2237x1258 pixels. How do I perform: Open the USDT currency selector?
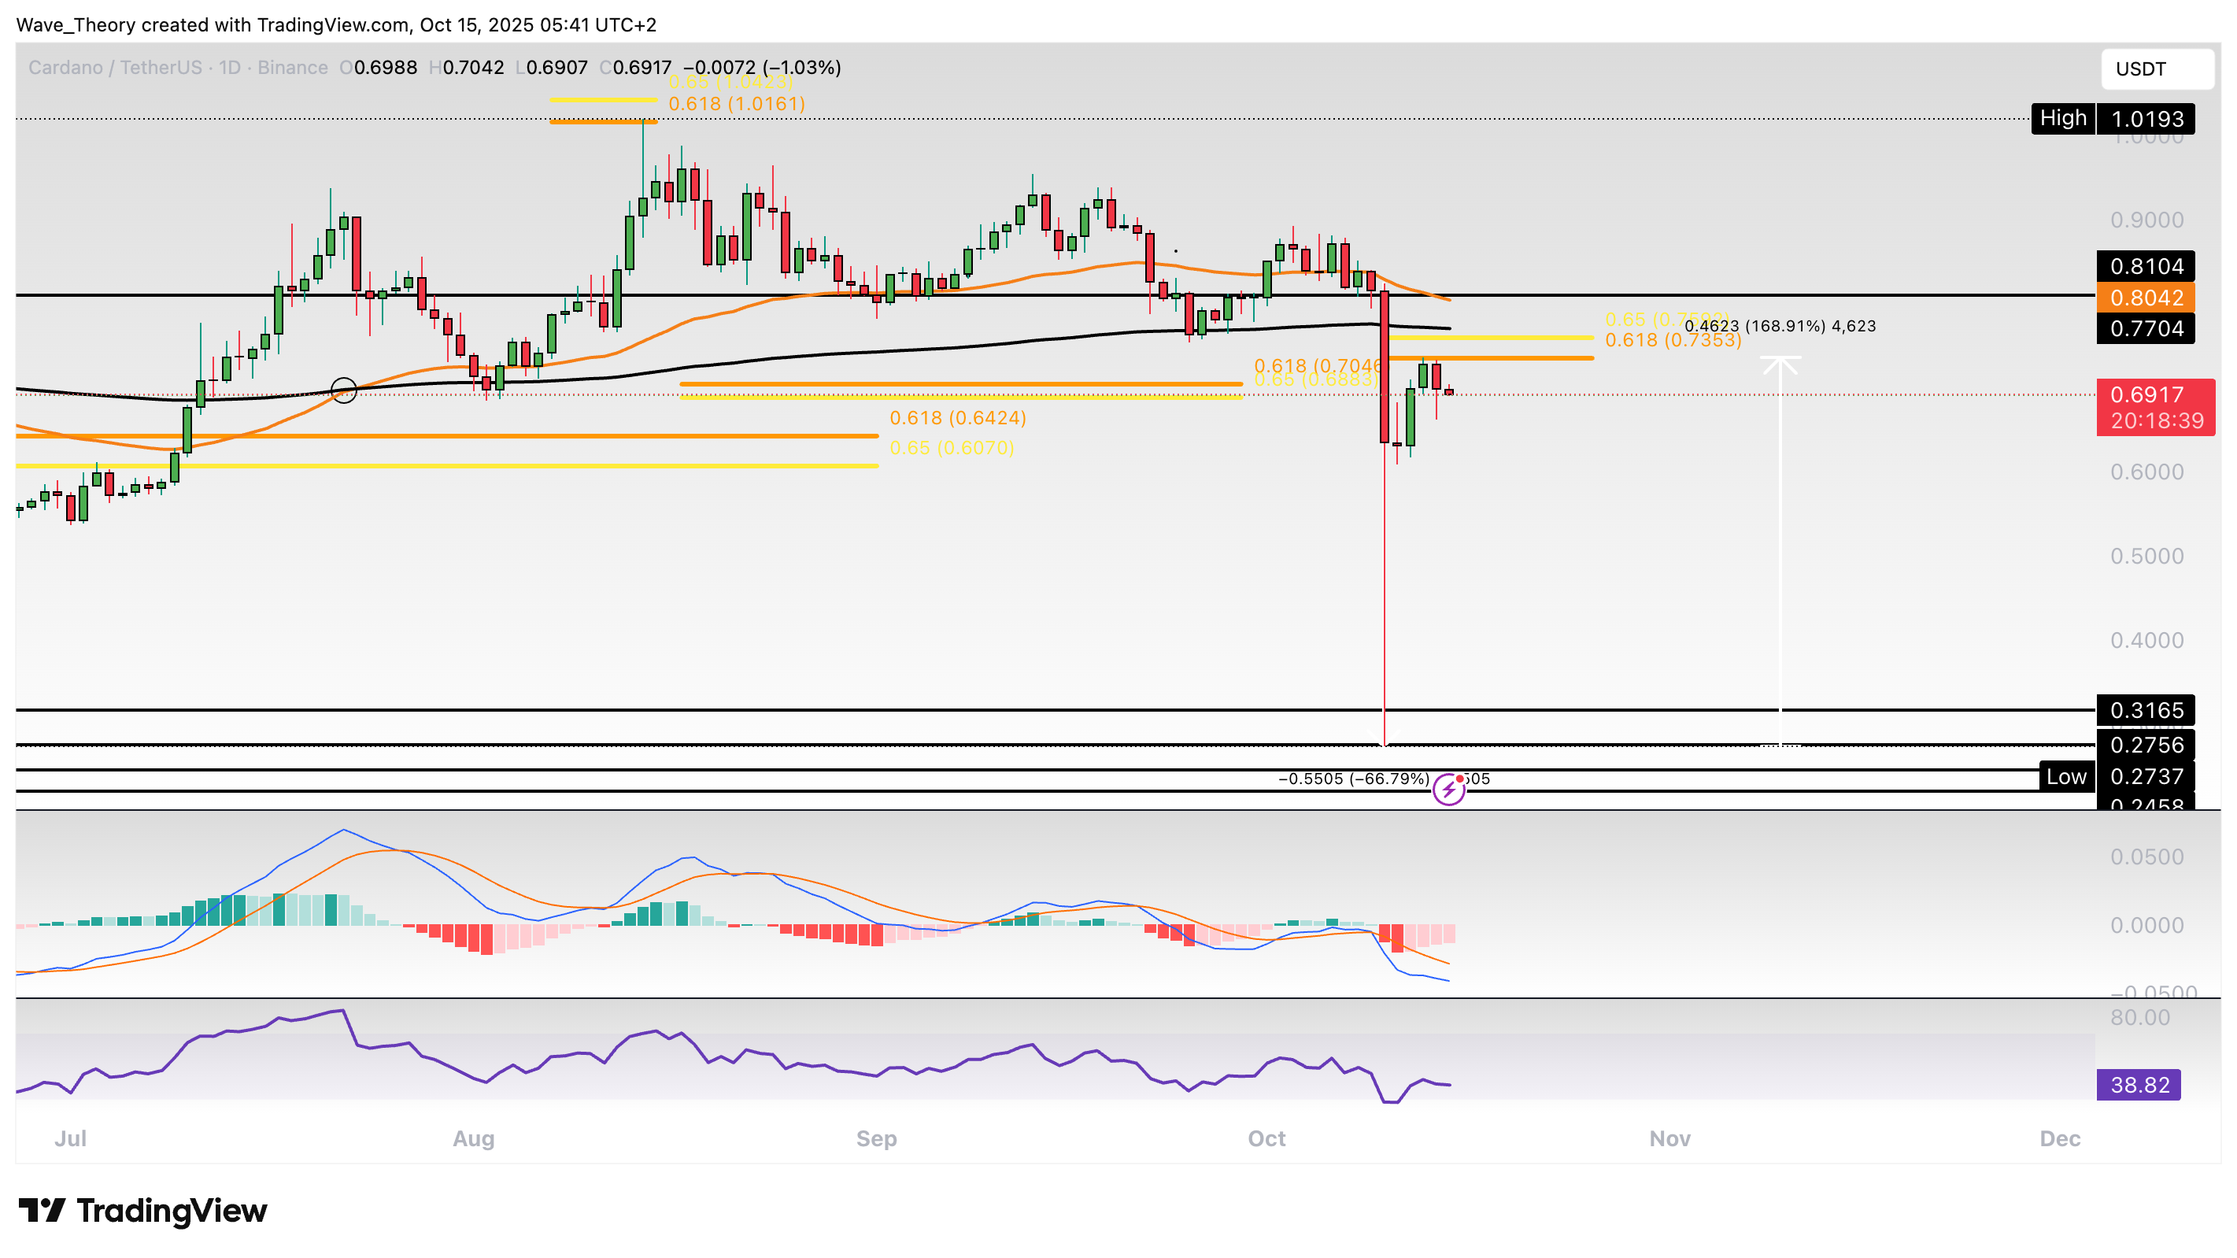tap(2155, 68)
